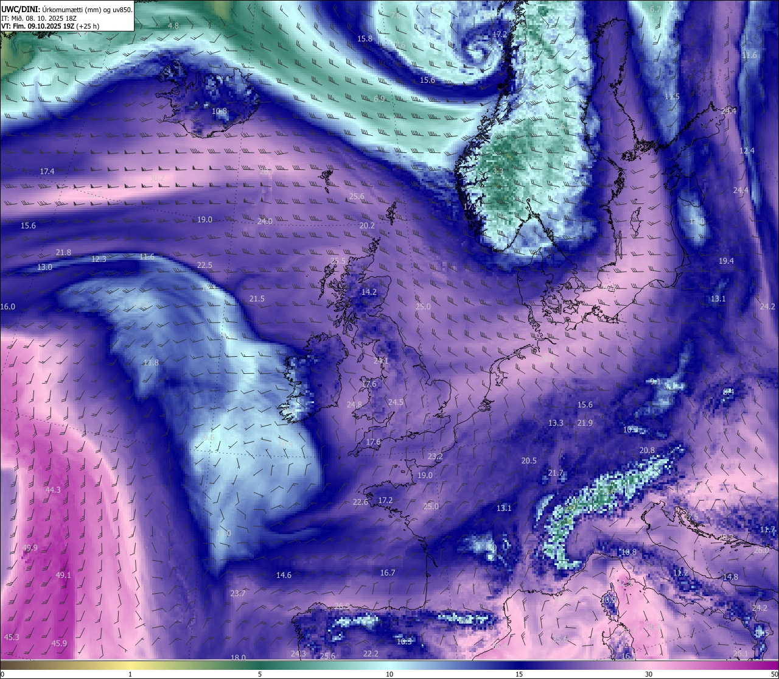779x679 pixels.
Task: Click the '17.4' value label
Action: 47,172
